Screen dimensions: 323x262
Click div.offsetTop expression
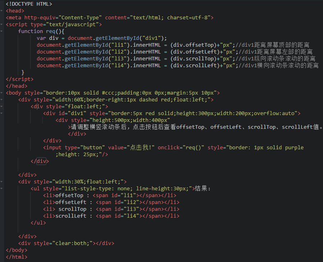pyautogui.click(x=193, y=45)
